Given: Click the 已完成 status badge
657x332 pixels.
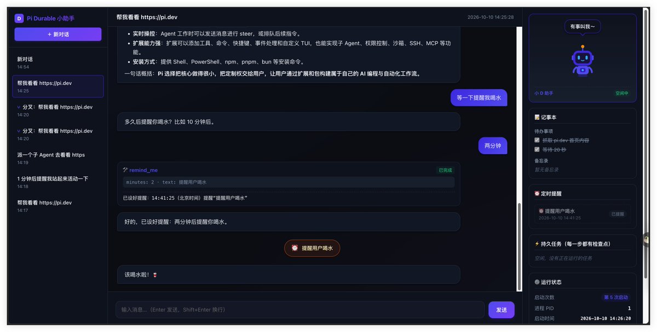Looking at the screenshot, I should (x=446, y=170).
